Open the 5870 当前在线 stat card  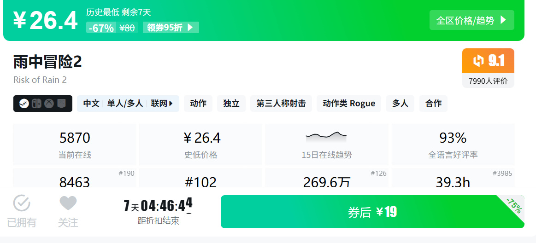75,145
